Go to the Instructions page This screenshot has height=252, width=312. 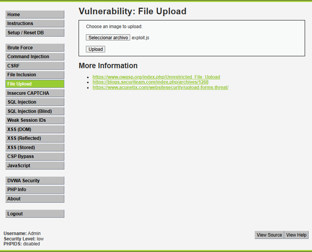click(x=35, y=24)
